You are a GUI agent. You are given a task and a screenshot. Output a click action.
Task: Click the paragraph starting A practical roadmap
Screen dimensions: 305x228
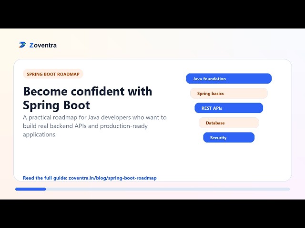click(95, 126)
